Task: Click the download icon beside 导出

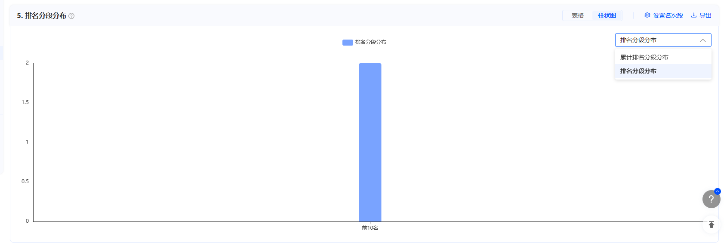Action: click(694, 15)
